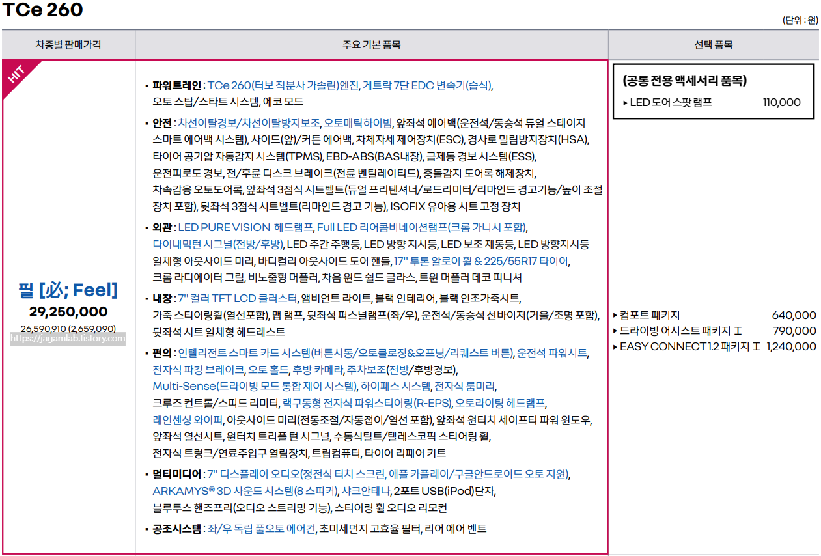Select the 'TCe 260' heading
The width and height of the screenshot is (821, 556).
tap(42, 10)
